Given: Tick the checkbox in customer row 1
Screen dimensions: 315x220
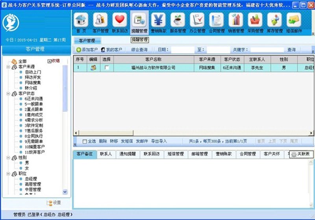Looking at the screenshot, I should click(x=107, y=68).
